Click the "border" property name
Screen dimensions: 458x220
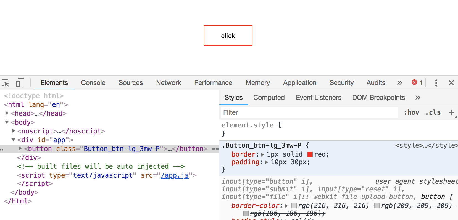[243, 154]
